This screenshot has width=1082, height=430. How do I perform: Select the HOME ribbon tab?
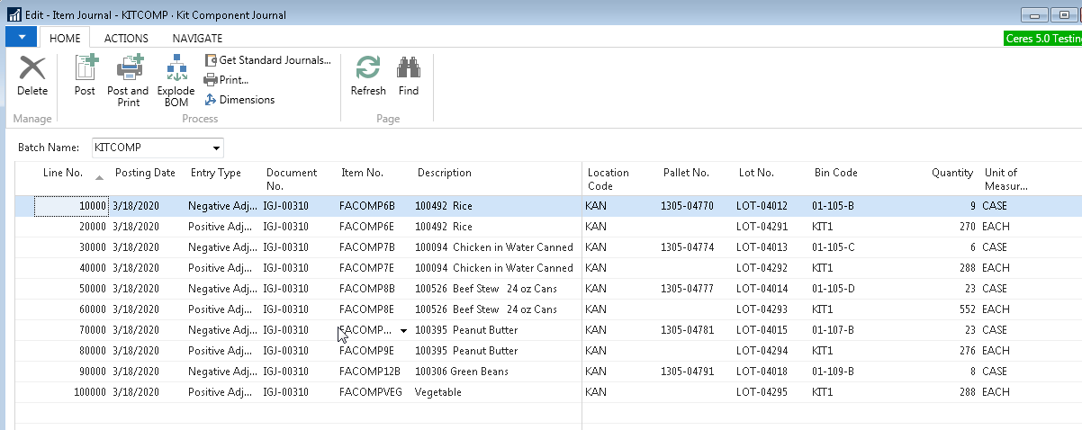coord(65,38)
